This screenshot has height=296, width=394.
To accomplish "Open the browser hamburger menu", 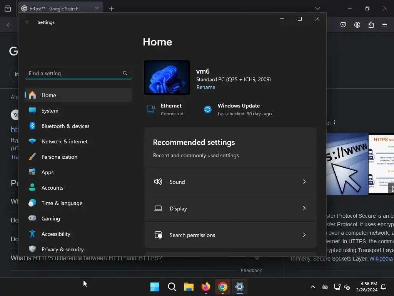I will pos(385,25).
